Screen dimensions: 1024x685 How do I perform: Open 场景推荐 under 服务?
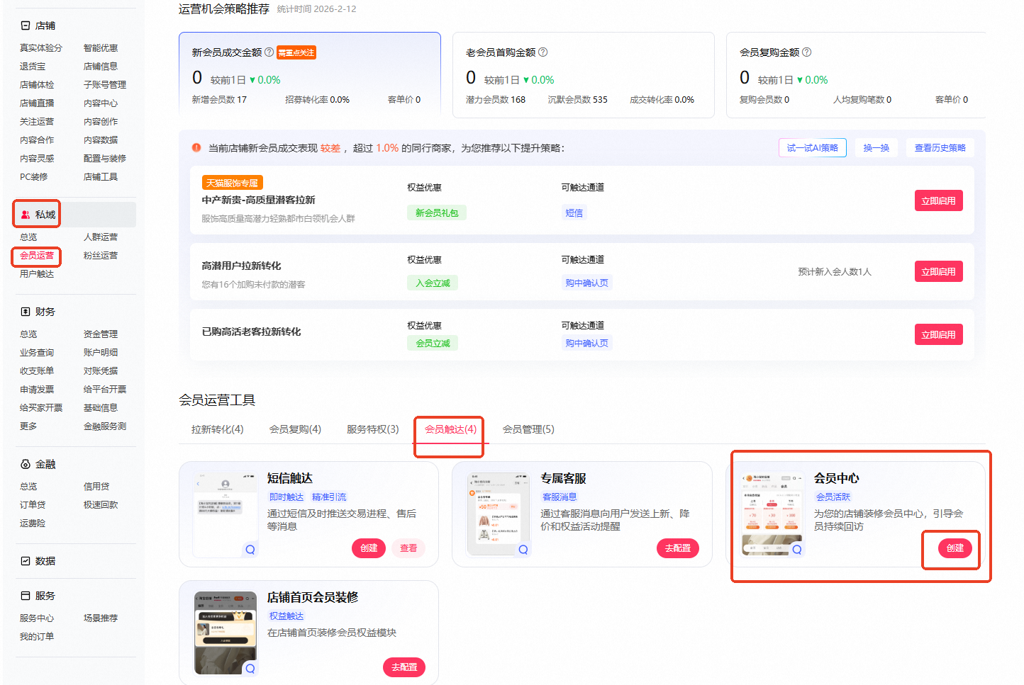click(x=101, y=618)
